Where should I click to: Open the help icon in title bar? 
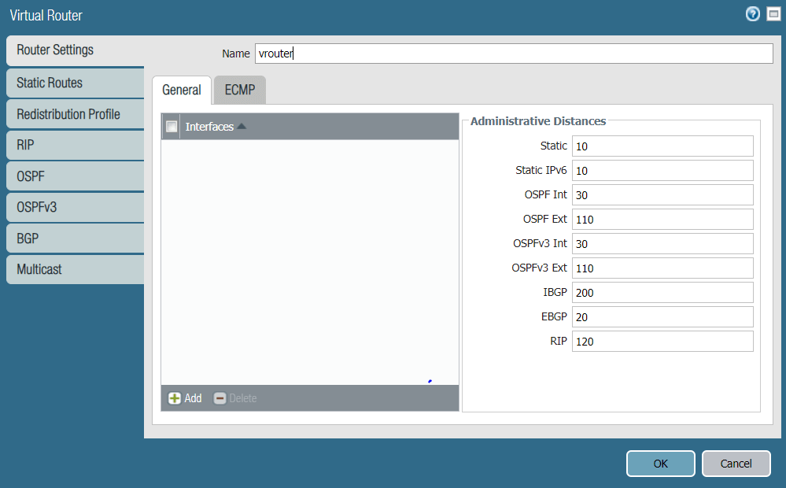[752, 14]
